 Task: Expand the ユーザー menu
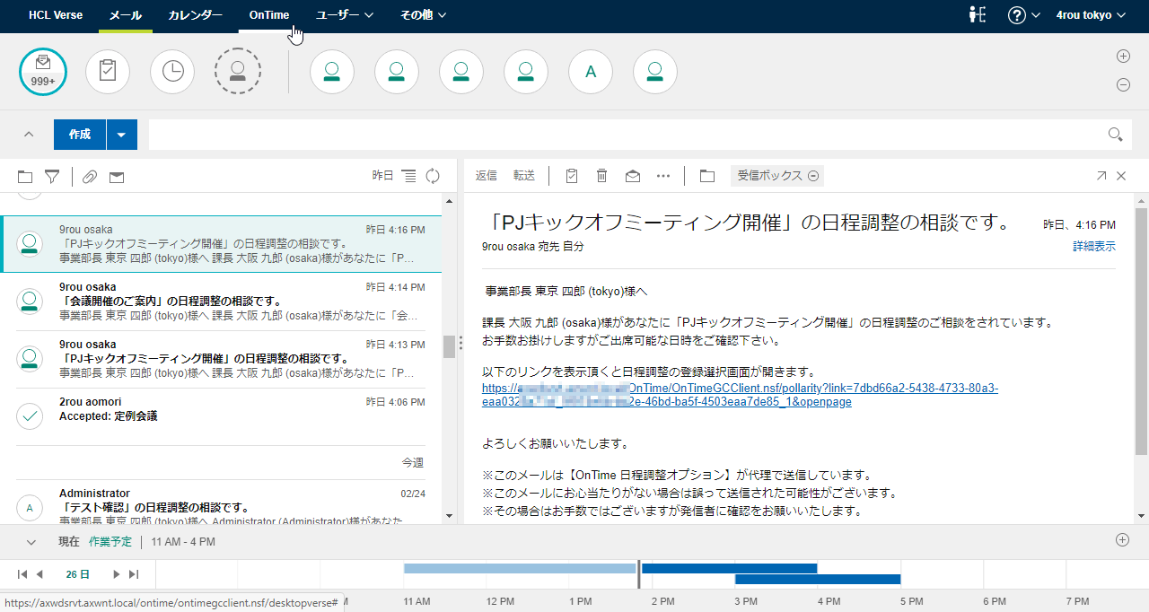345,15
